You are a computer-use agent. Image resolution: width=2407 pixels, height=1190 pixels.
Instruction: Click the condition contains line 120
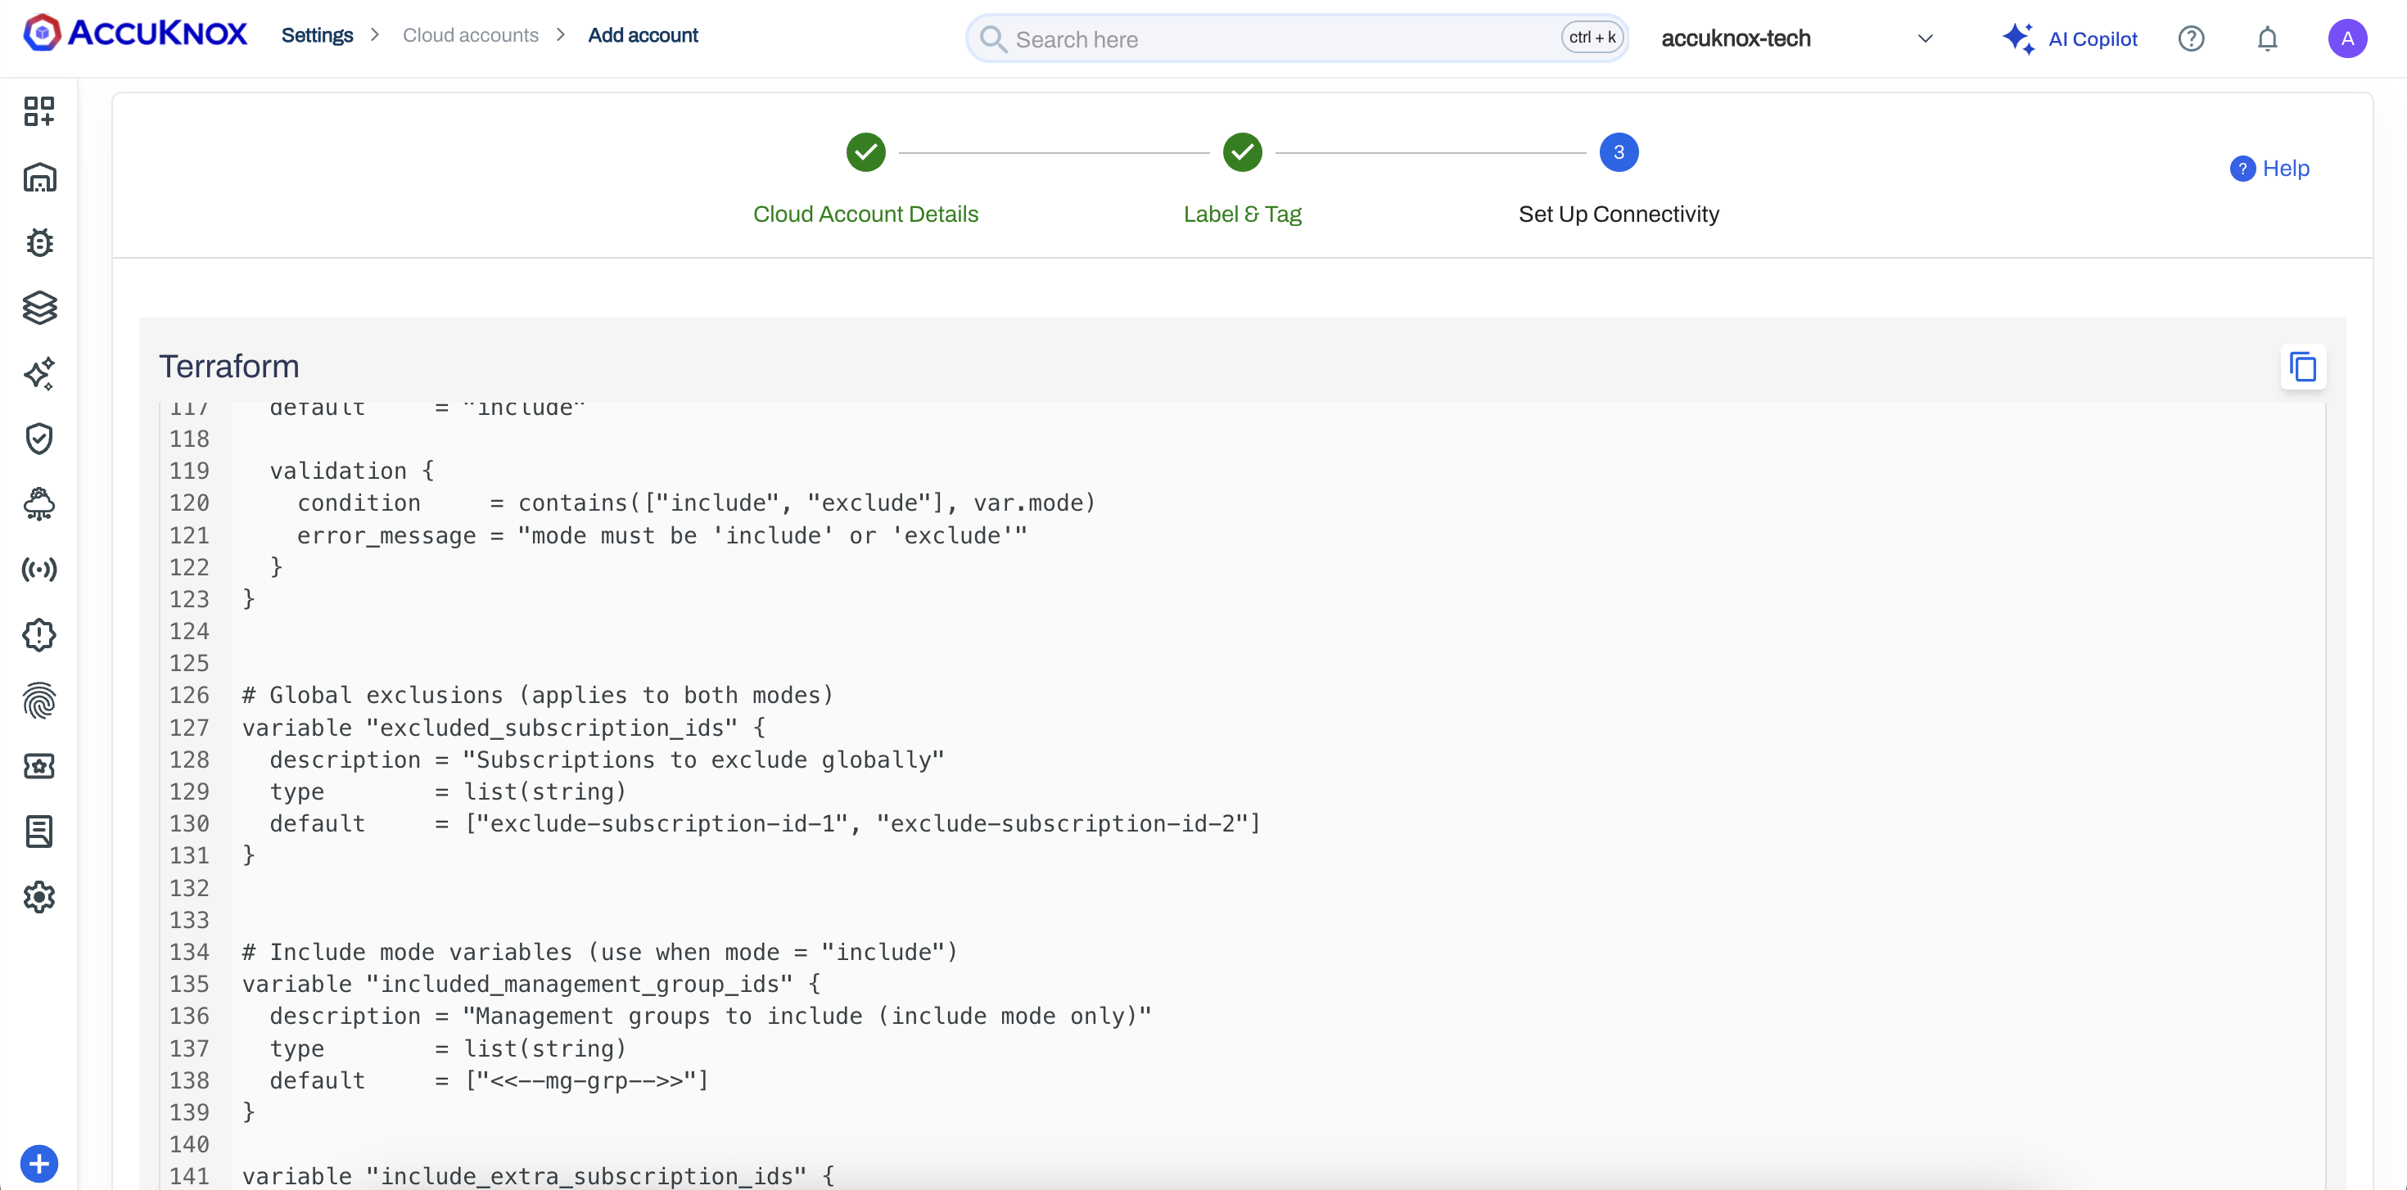pos(696,503)
